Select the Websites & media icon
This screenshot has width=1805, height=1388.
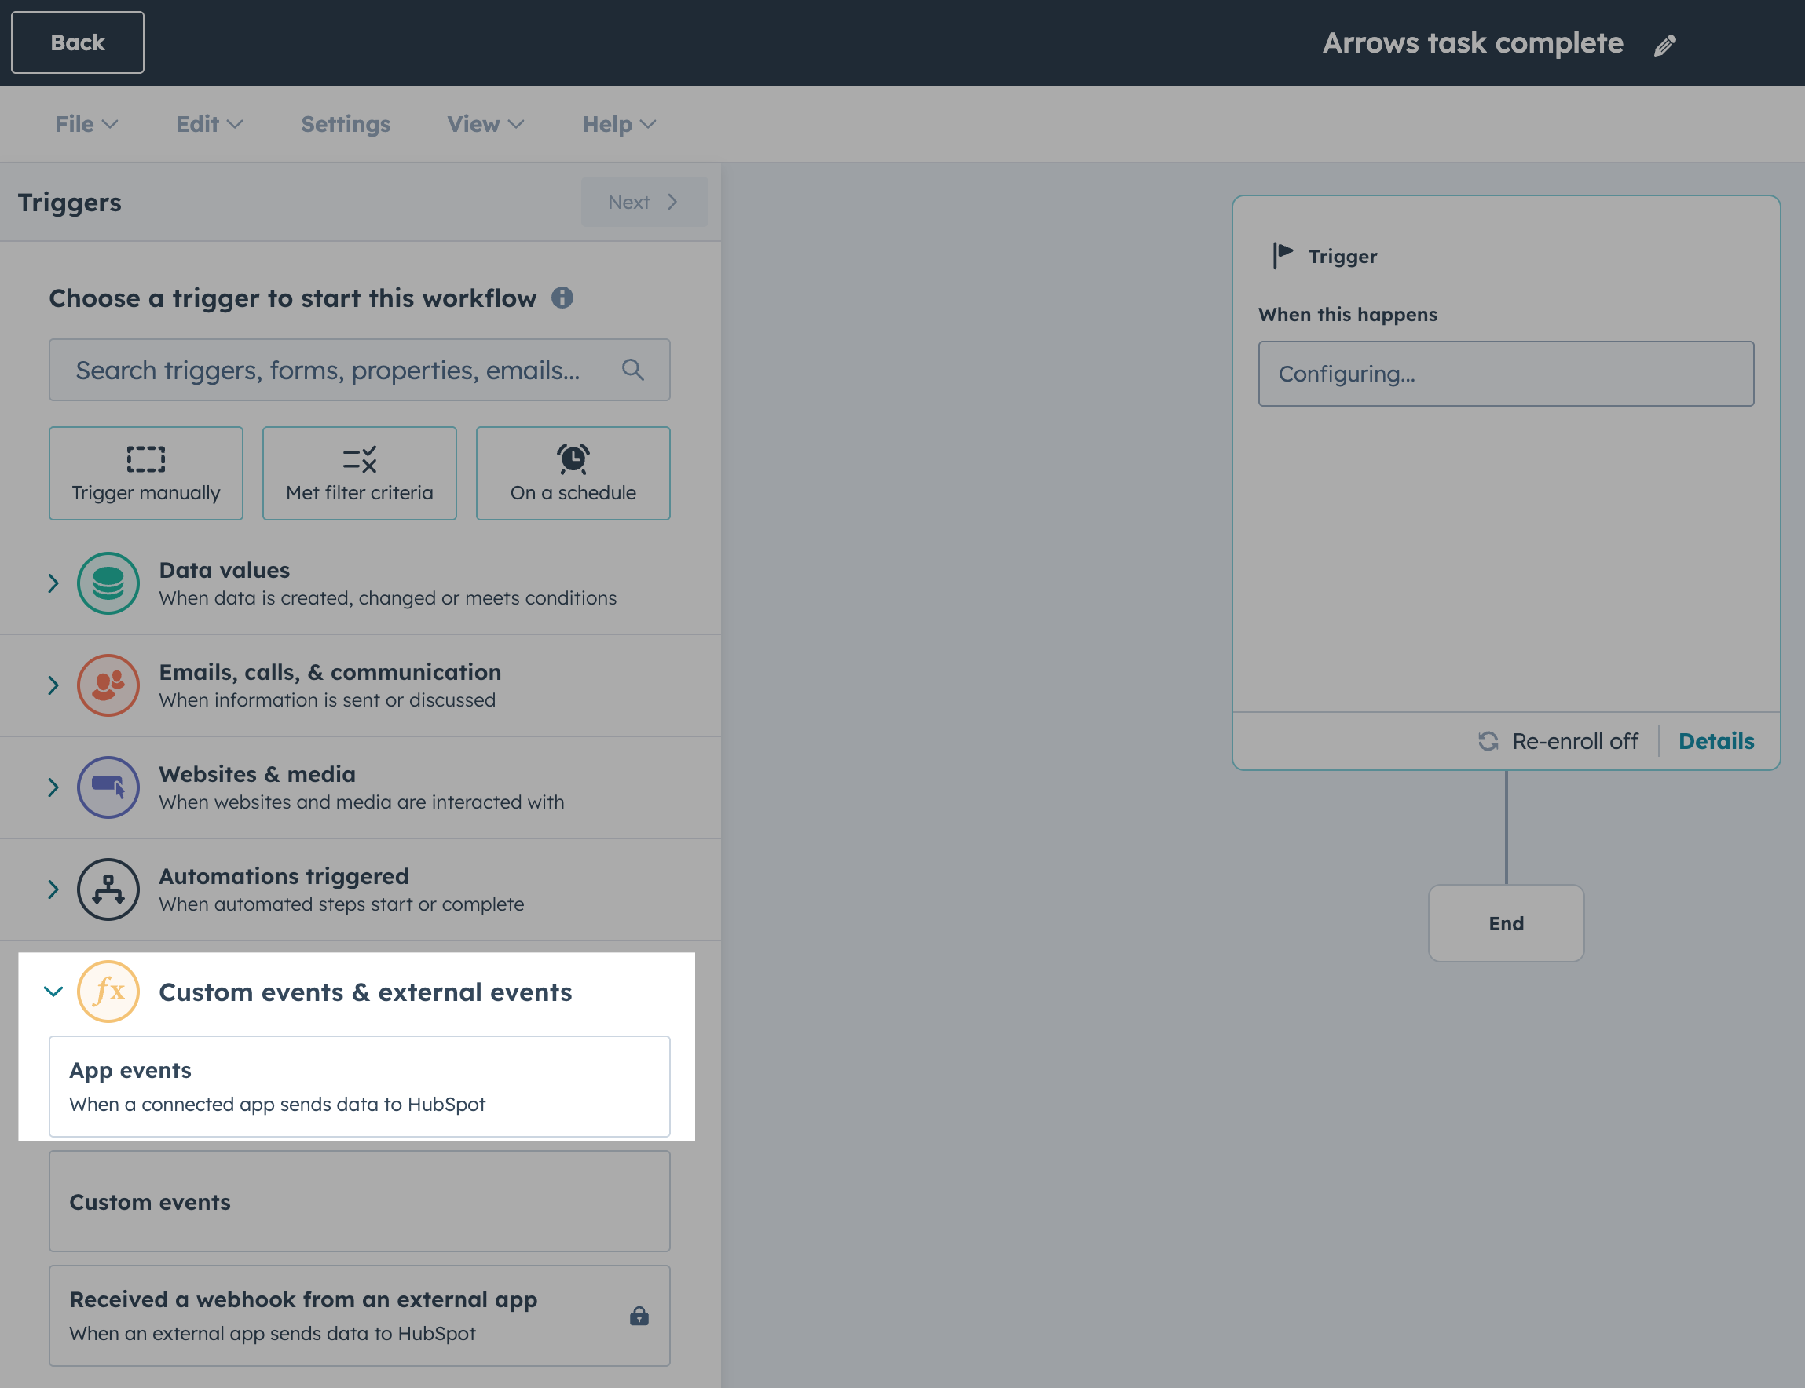tap(108, 787)
